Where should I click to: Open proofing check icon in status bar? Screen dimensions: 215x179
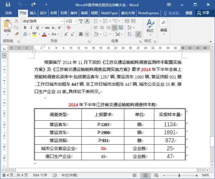54,175
